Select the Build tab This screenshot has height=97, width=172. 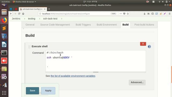(126, 25)
